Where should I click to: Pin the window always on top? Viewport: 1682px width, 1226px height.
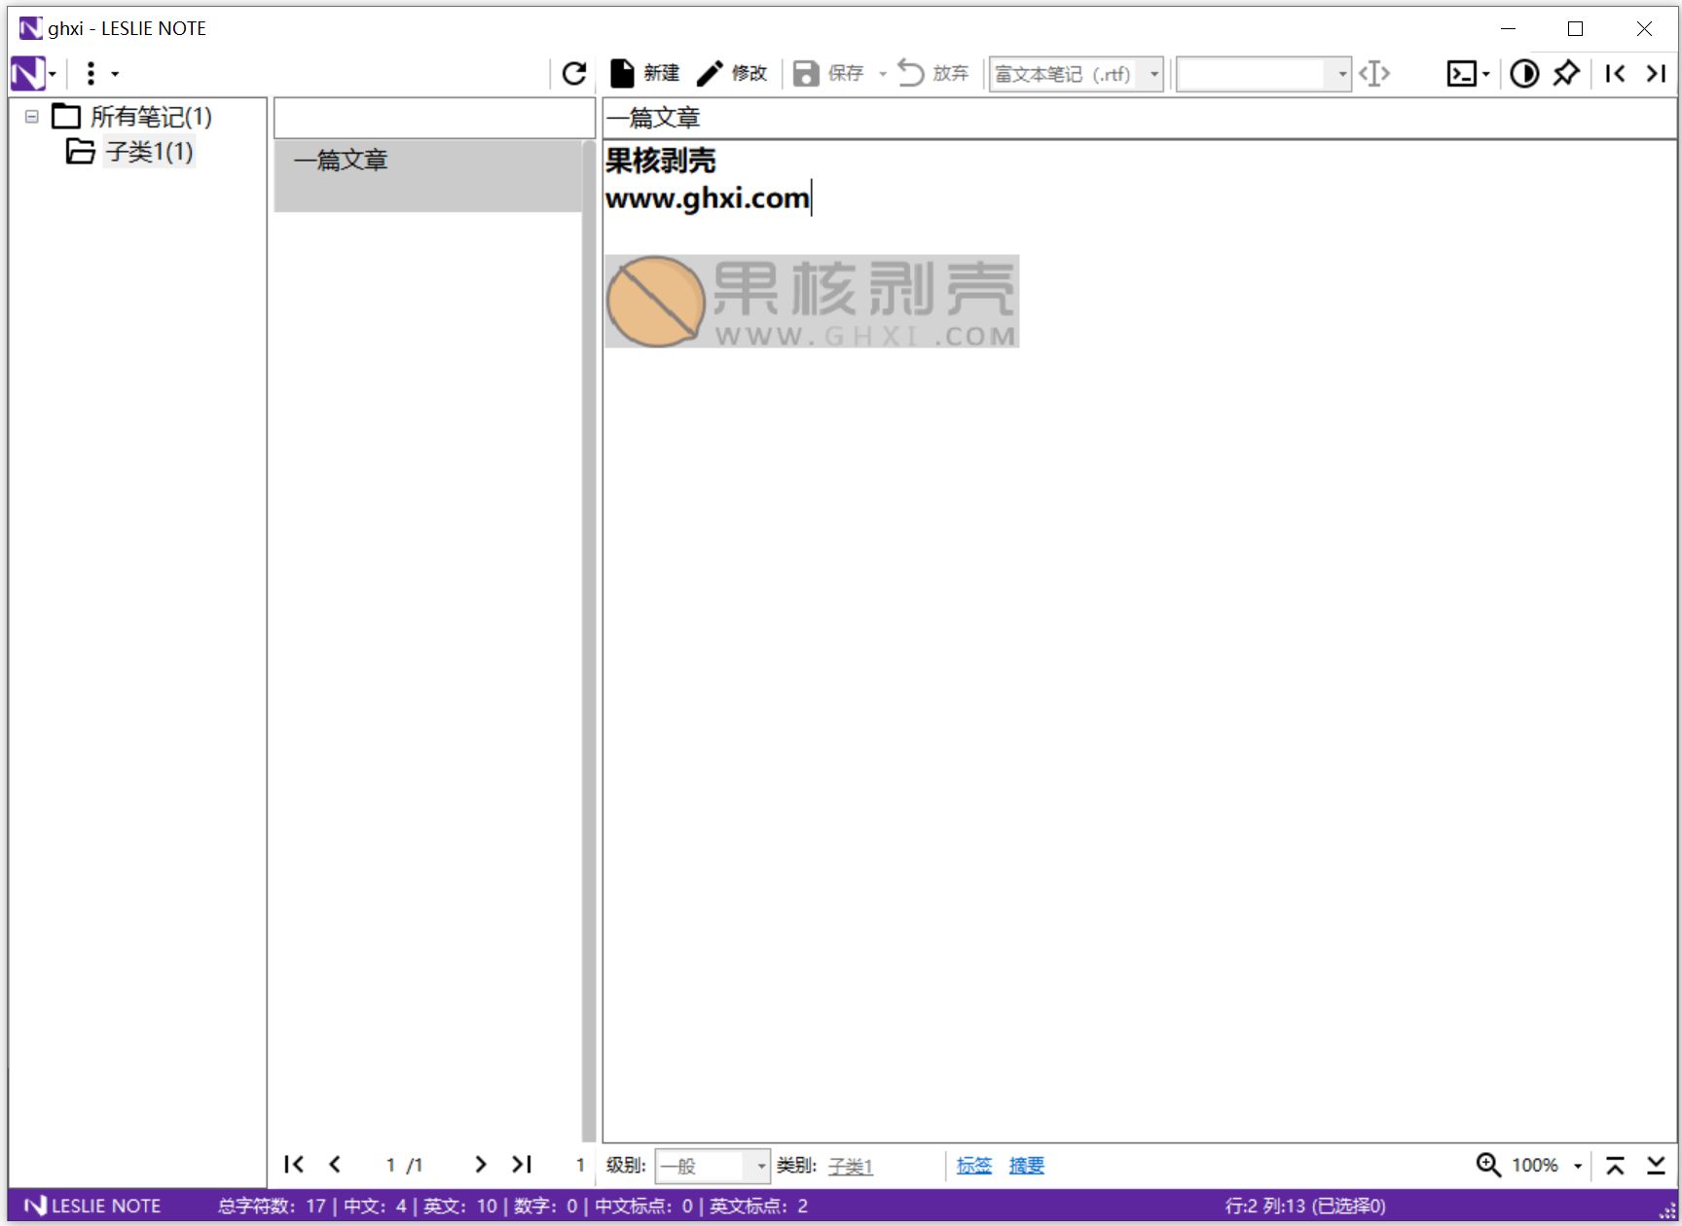[x=1565, y=73]
